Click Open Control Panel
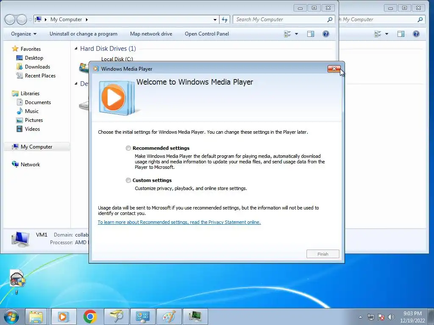The width and height of the screenshot is (434, 325). coord(207,34)
